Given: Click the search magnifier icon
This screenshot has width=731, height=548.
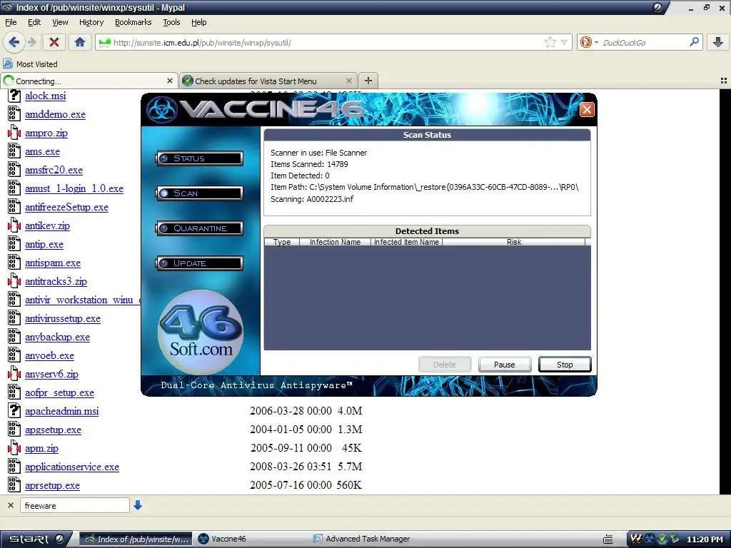Looking at the screenshot, I should pos(694,42).
